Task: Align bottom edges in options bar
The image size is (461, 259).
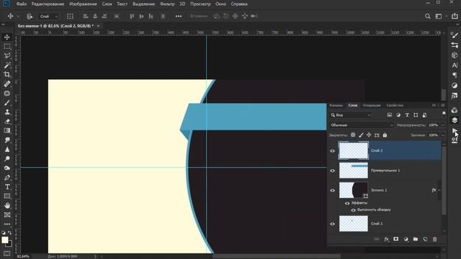Action: point(151,16)
